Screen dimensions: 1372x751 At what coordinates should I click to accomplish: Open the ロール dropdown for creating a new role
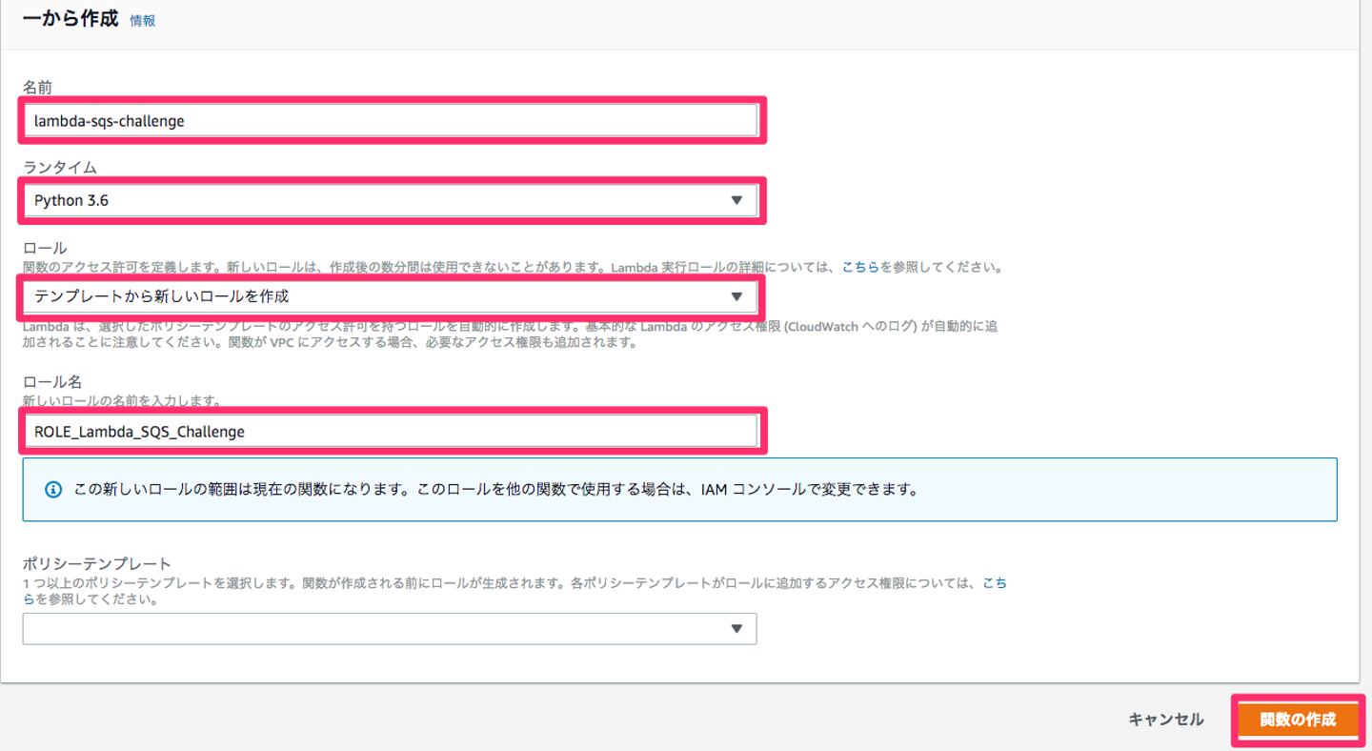[391, 296]
